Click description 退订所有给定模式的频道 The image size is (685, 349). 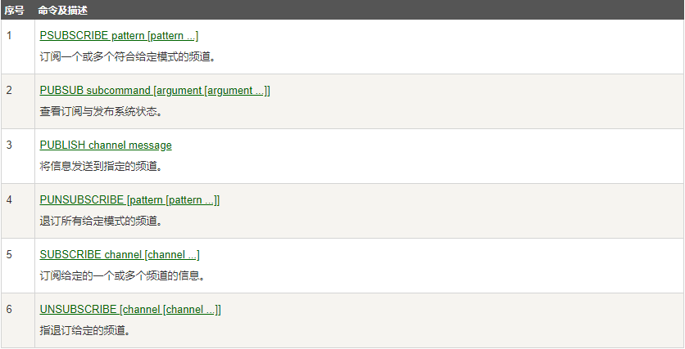[102, 221]
